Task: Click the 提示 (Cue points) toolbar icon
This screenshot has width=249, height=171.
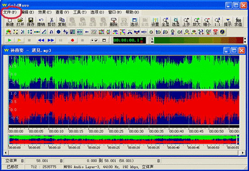Action: coord(228,22)
